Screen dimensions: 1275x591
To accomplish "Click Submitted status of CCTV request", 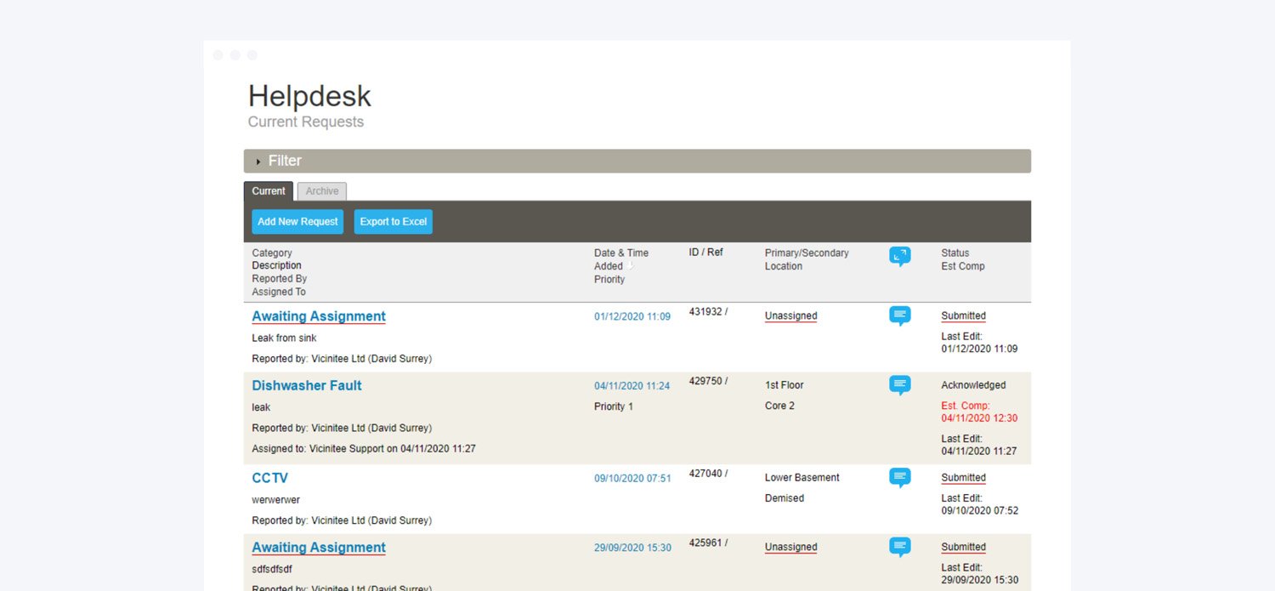I will coord(963,478).
